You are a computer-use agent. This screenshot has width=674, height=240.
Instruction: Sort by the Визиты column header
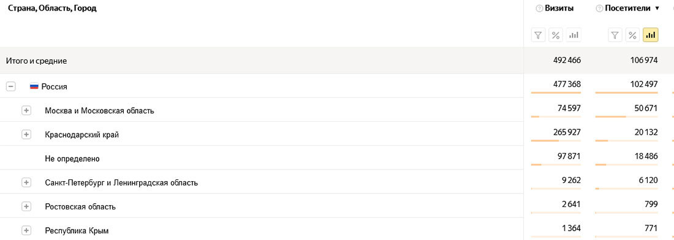coord(559,9)
